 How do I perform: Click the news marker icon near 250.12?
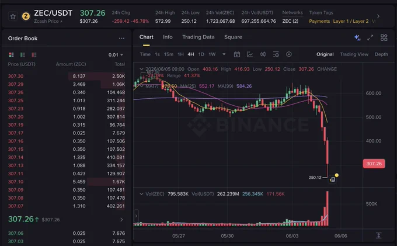point(332,179)
